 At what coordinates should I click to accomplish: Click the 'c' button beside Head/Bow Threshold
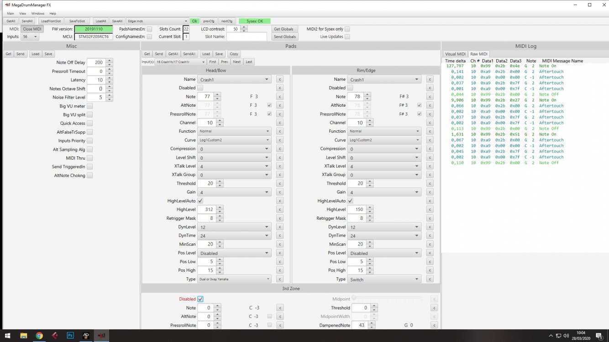tap(280, 183)
